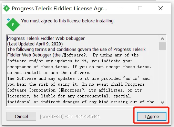Screen dimensions: 174x127
Task: Click the large green Fiddler diamond logo
Action: pos(13,24)
